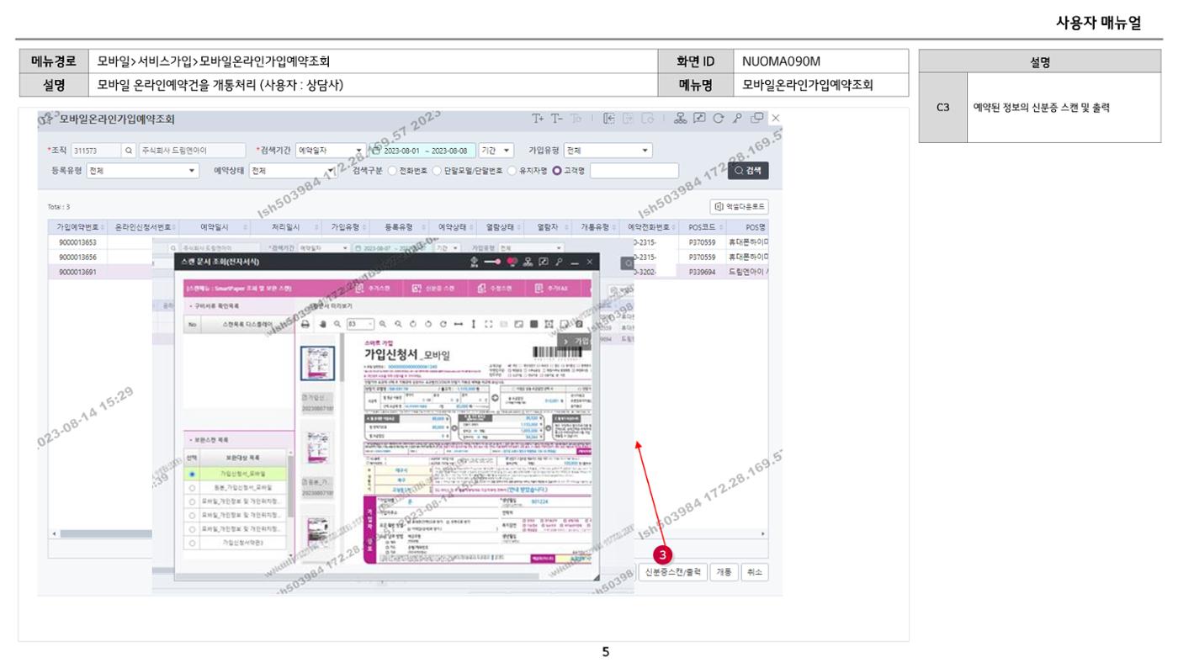Select radio for 가입신청서_모바일 in 보완대상 목록

click(x=193, y=474)
